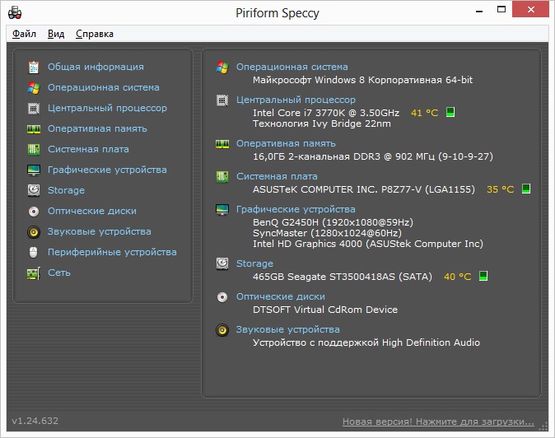Open the Файл menu
The width and height of the screenshot is (555, 438).
coord(24,34)
